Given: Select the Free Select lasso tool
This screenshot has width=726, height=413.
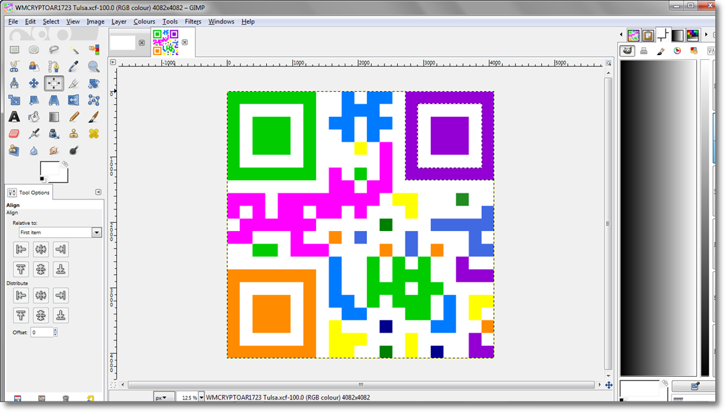Looking at the screenshot, I should coord(54,50).
